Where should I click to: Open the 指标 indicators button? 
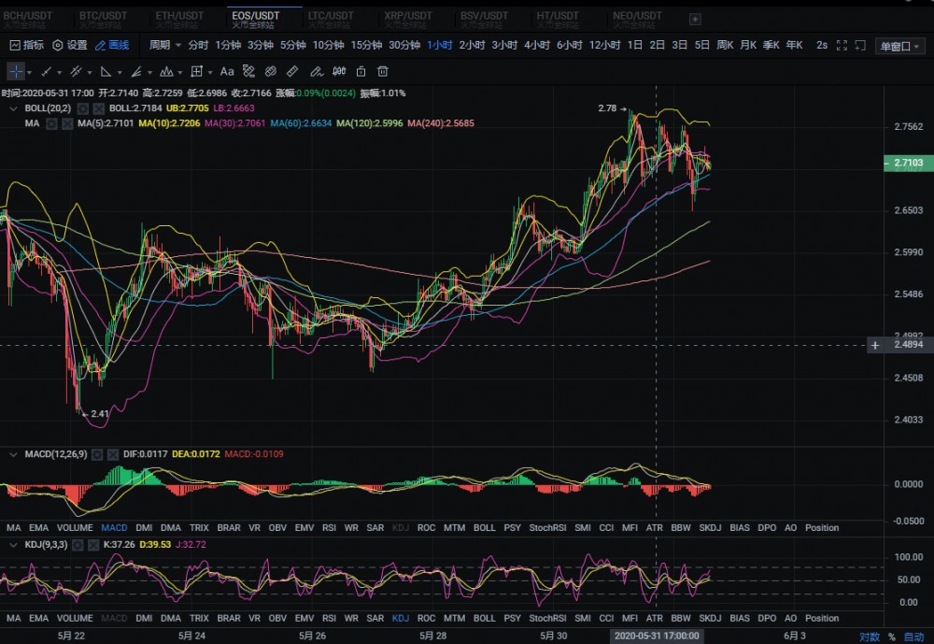pyautogui.click(x=26, y=45)
